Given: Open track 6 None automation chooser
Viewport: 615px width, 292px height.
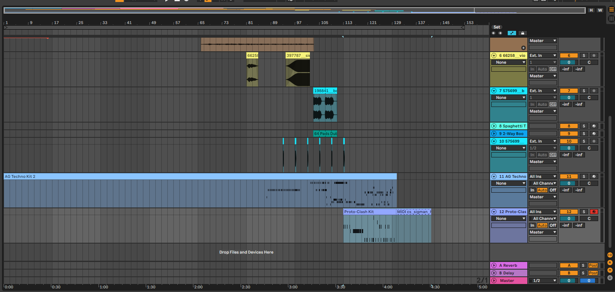Looking at the screenshot, I should 508,62.
